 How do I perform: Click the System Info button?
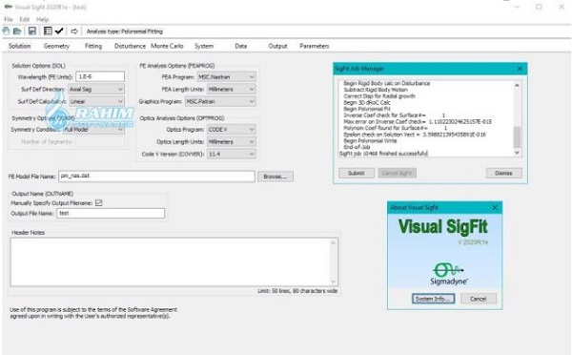point(433,299)
